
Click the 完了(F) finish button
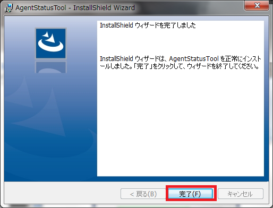[190, 194]
